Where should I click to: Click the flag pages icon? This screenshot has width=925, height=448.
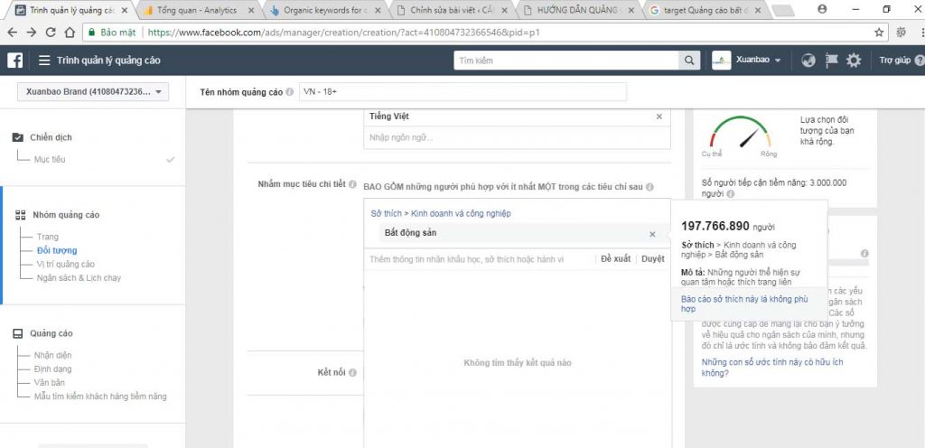(831, 61)
